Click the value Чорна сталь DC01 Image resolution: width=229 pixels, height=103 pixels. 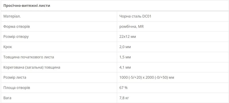135,16
